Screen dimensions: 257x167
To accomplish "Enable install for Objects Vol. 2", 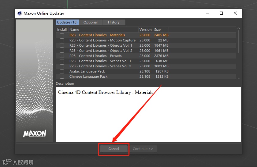I will click(62, 51).
